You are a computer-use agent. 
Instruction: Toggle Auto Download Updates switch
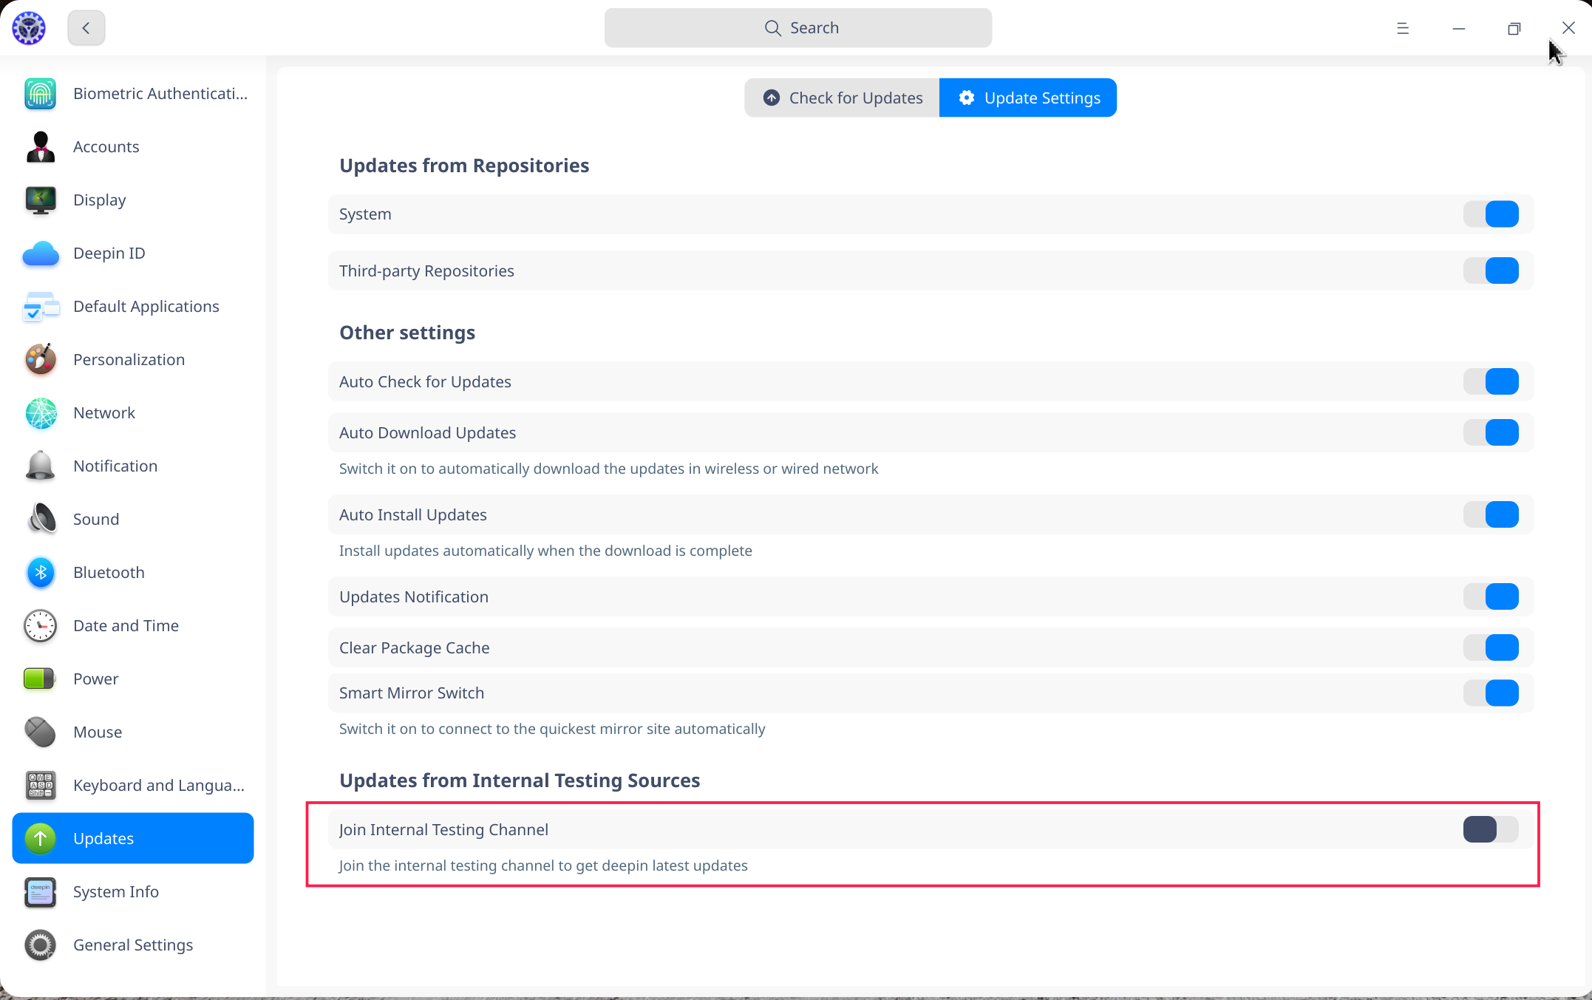(1491, 432)
